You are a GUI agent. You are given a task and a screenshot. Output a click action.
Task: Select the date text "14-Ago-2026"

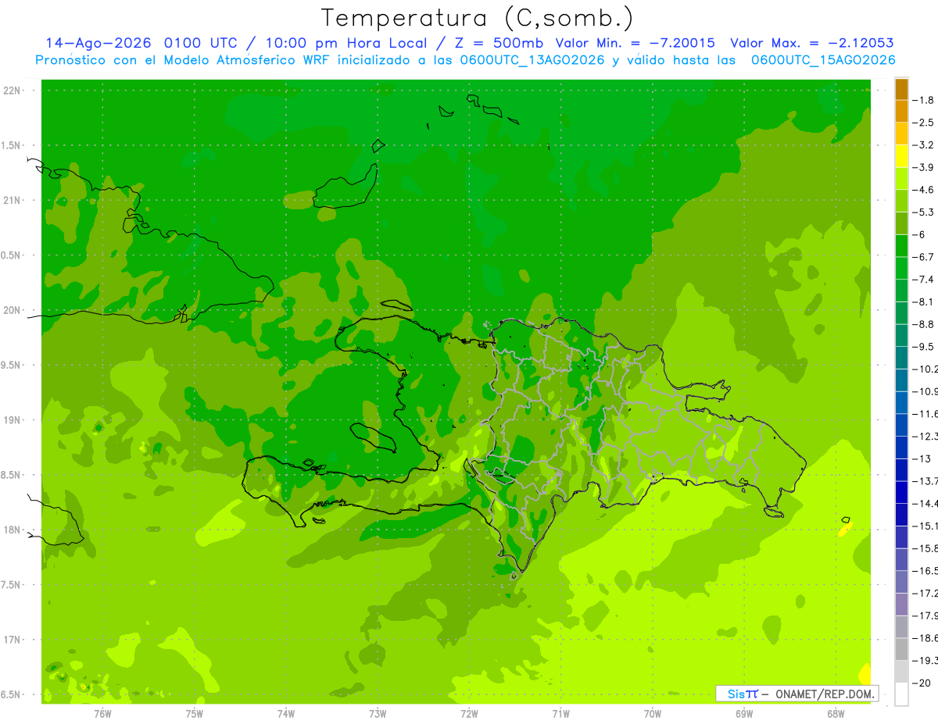coord(100,43)
